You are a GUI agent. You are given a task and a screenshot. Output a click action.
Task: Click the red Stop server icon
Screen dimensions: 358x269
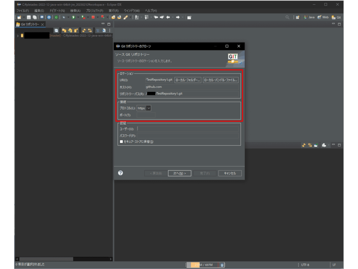pyautogui.click(x=93, y=18)
